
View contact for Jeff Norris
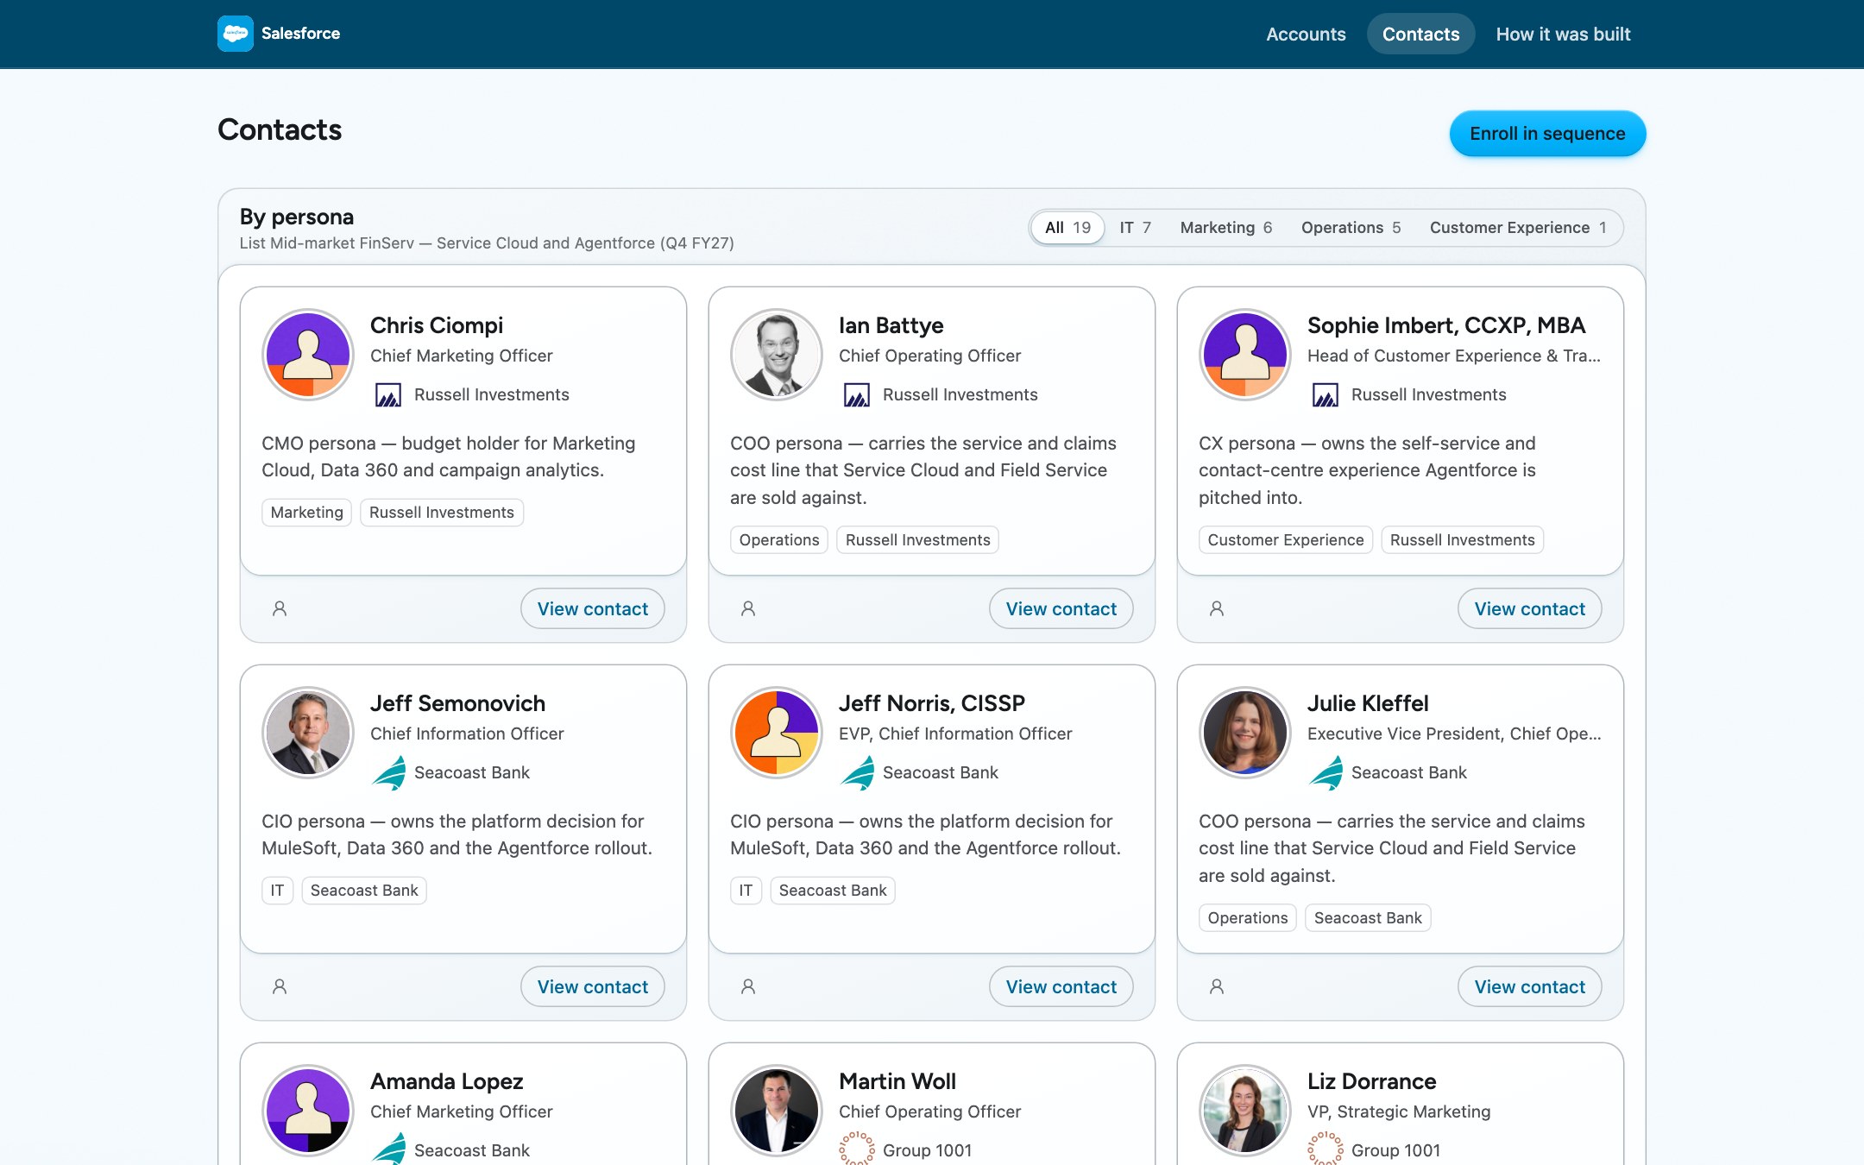pyautogui.click(x=1061, y=987)
